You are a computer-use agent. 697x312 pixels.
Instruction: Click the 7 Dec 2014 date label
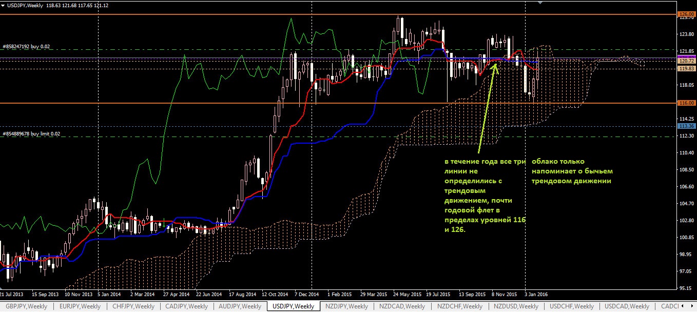point(307,295)
